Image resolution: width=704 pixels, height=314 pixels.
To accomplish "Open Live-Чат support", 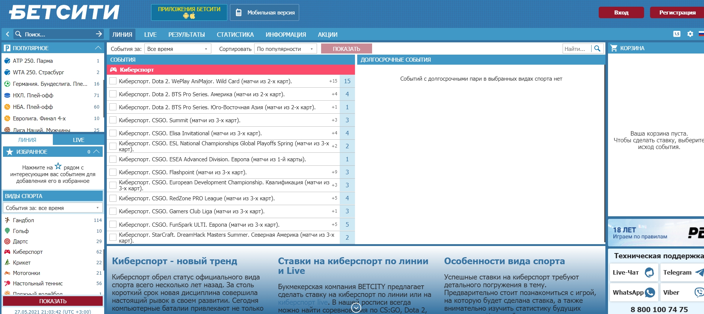I will click(634, 272).
